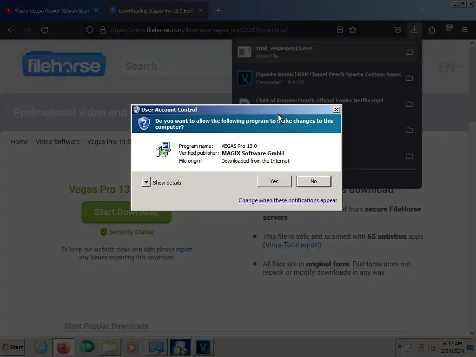Reload the current page

point(45,30)
